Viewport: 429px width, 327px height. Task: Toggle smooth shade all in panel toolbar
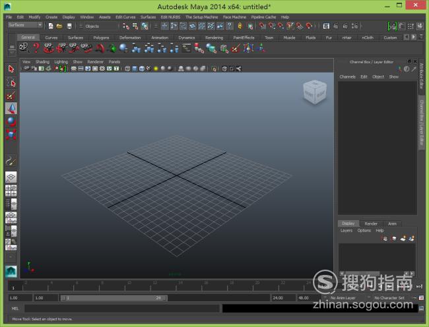coord(135,69)
